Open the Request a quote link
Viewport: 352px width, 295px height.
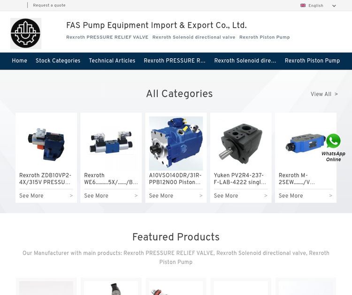click(49, 5)
